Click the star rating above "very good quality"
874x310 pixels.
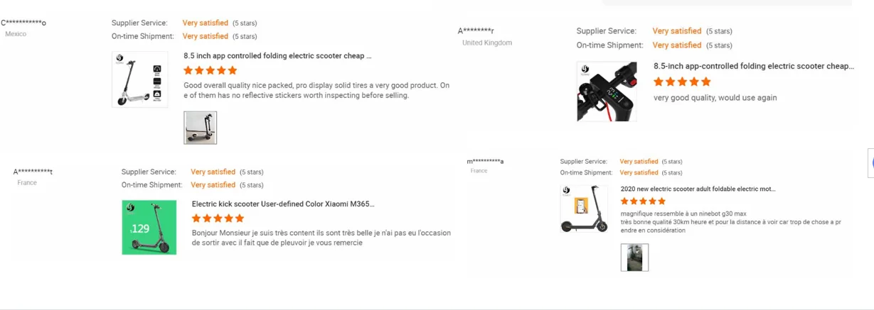coord(682,82)
